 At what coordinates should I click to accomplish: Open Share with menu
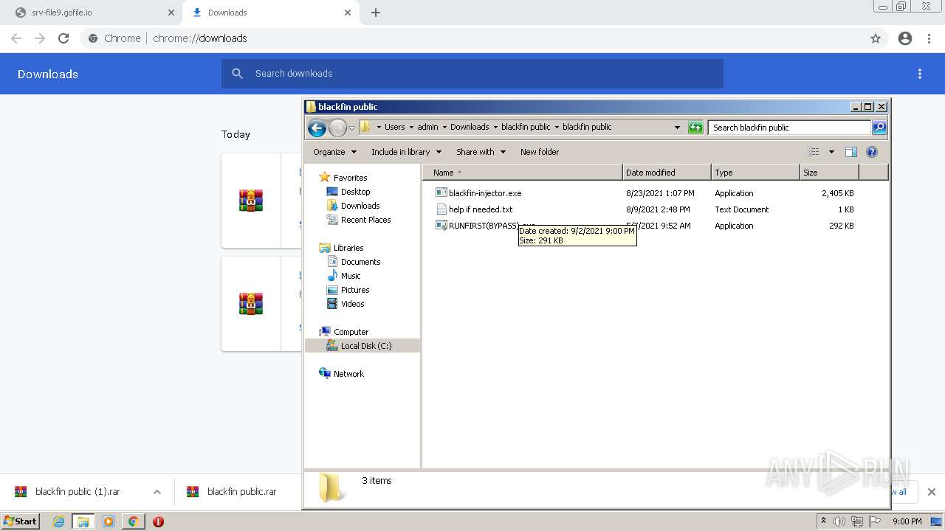pyautogui.click(x=481, y=152)
